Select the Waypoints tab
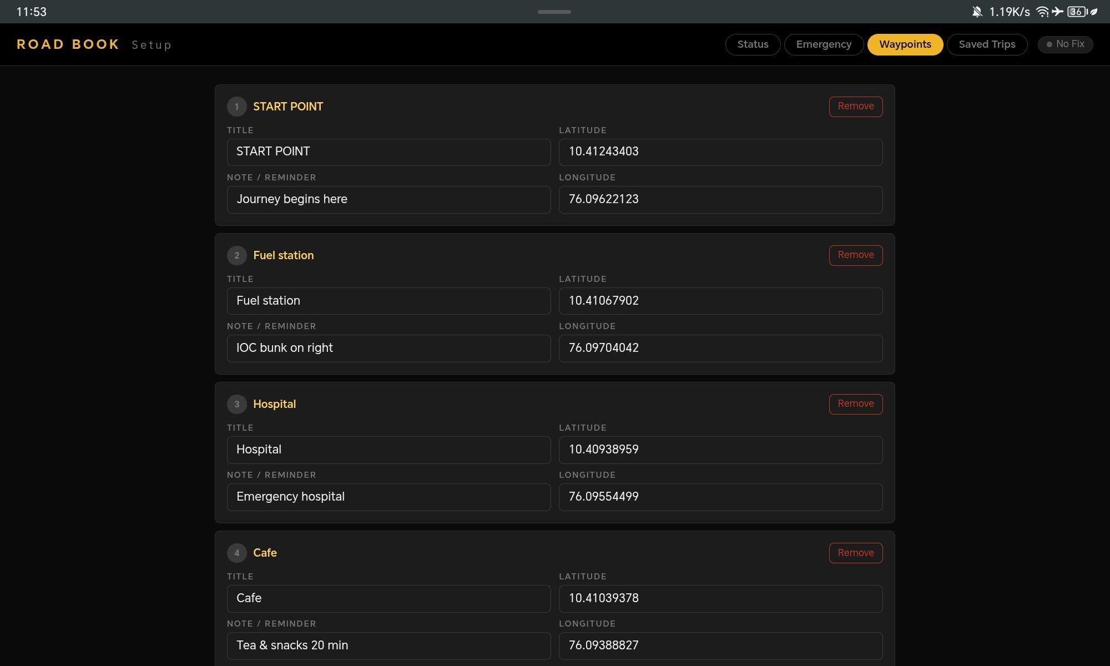Image resolution: width=1110 pixels, height=666 pixels. click(905, 44)
